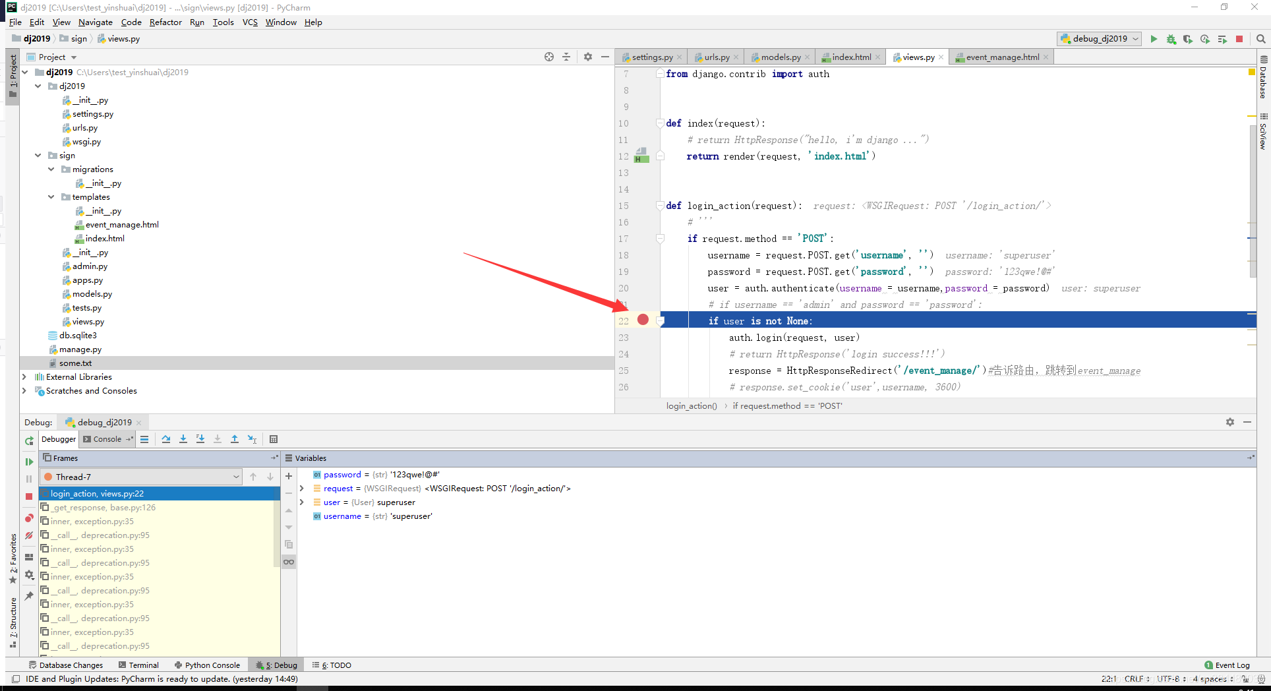Click the Step Into debugger icon
Viewport: 1271px width, 691px height.
click(183, 439)
